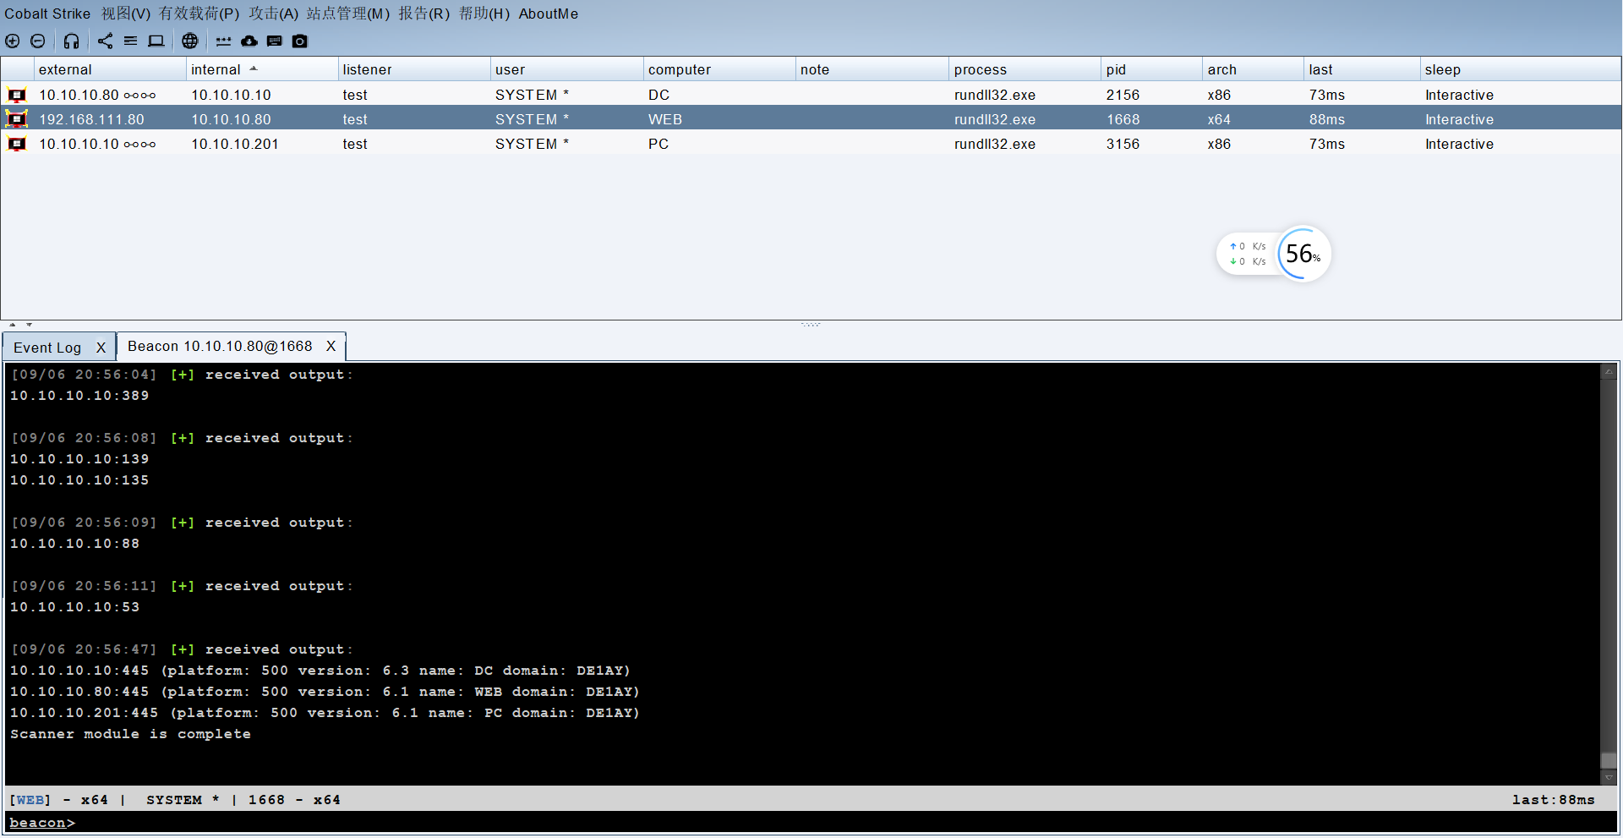Click 'Scanner module is complete' console line

tap(130, 734)
